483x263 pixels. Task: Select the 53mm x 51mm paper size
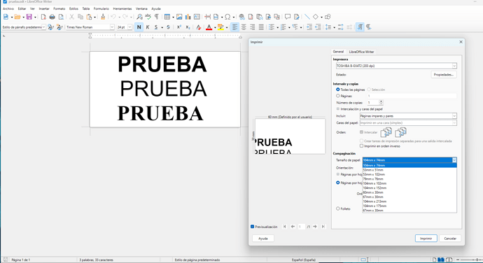(x=409, y=170)
